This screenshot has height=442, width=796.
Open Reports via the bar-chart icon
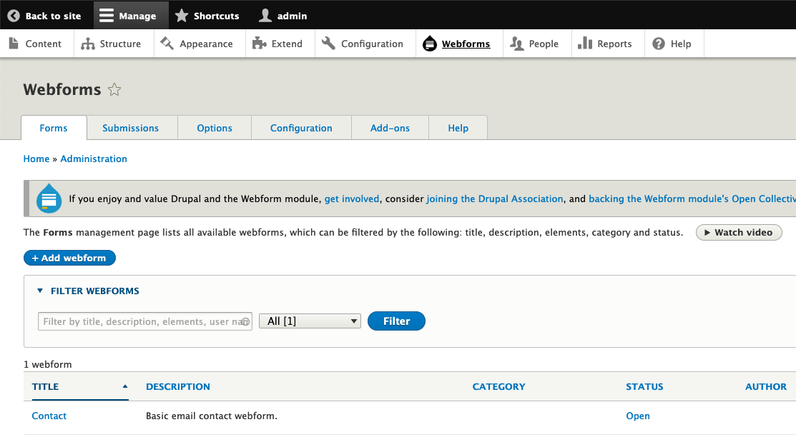(585, 44)
